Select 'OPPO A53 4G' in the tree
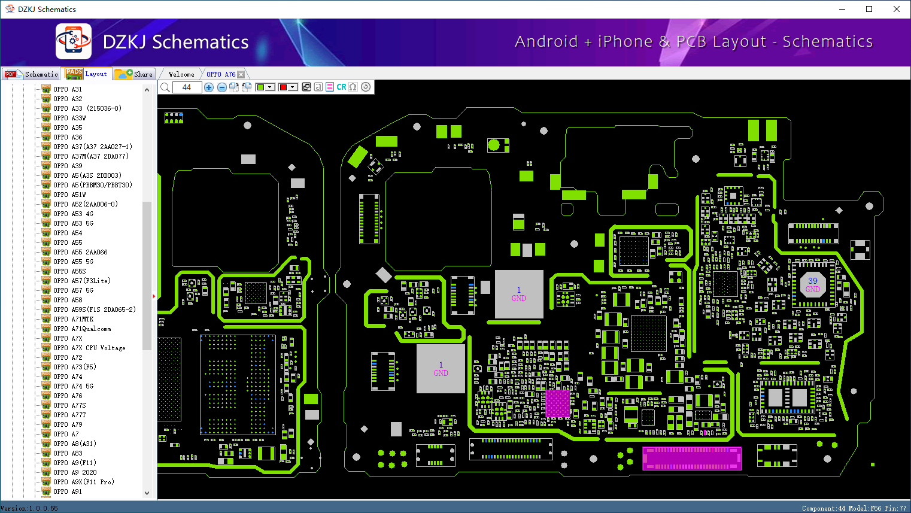 click(x=73, y=214)
